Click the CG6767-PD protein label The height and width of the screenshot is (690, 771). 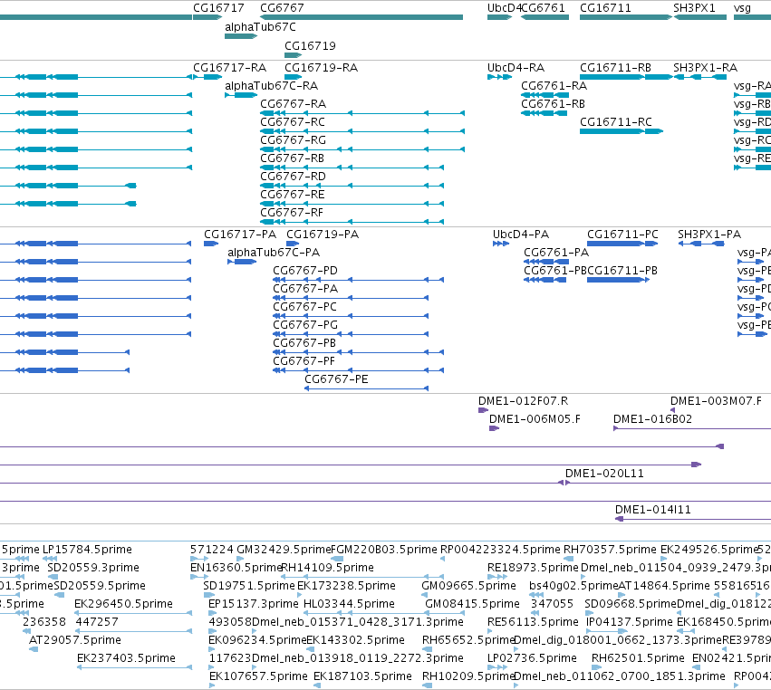click(305, 271)
